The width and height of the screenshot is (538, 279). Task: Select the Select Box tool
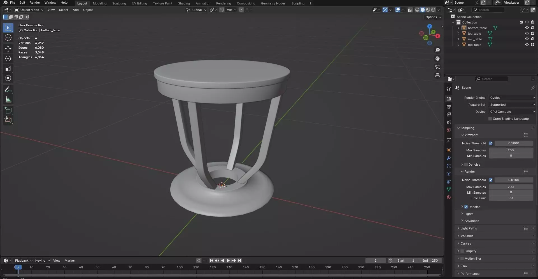point(8,28)
